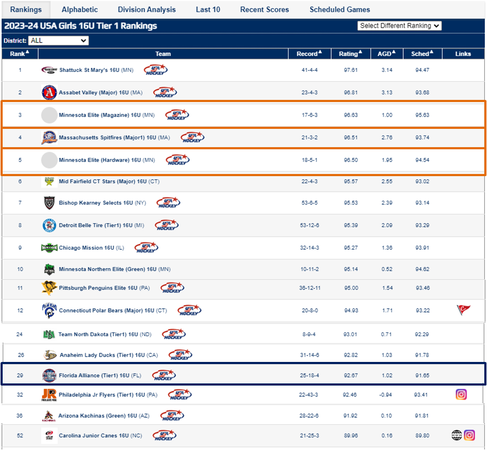
Task: Open website globe link for Carolina Junior Canes
Action: coord(456,435)
